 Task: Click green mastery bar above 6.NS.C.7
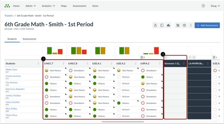click(50, 51)
